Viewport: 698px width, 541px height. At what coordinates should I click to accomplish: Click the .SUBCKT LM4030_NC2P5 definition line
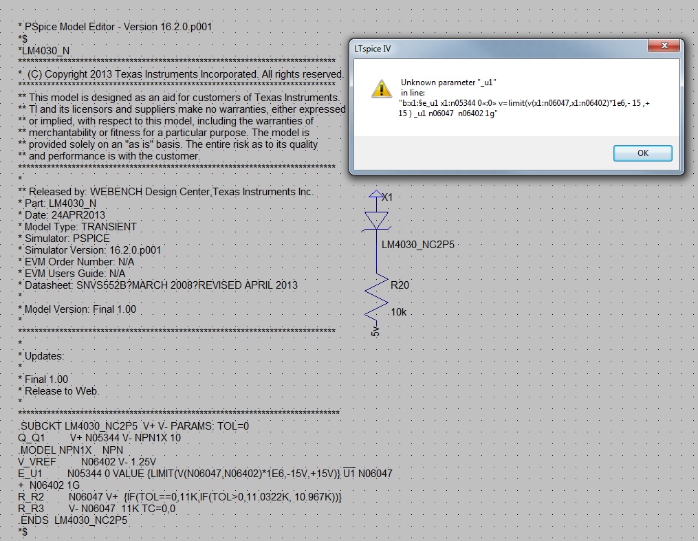click(x=133, y=426)
